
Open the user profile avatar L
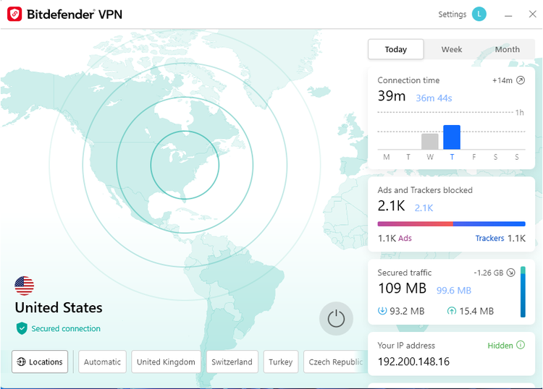click(x=479, y=14)
